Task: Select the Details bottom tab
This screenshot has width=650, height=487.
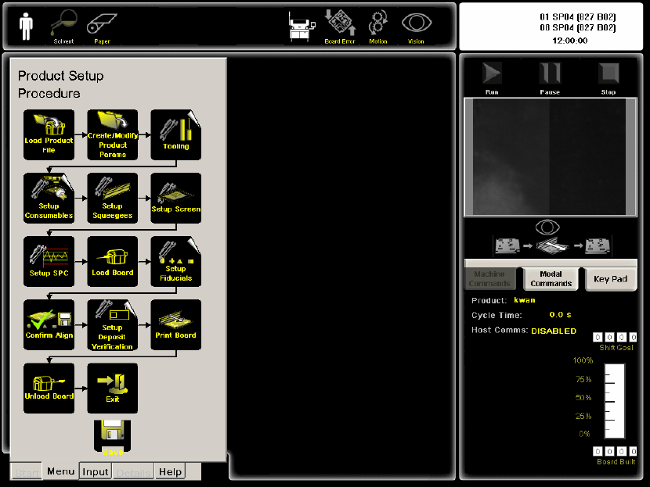Action: coord(133,472)
